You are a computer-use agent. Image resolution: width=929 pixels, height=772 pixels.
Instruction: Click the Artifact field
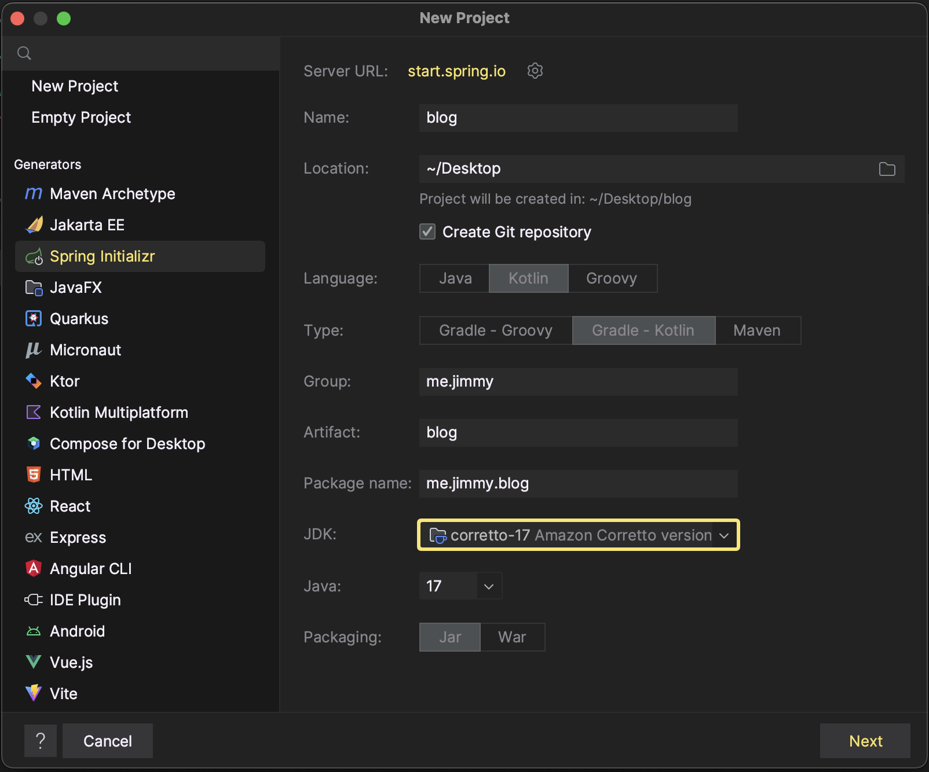pyautogui.click(x=579, y=433)
